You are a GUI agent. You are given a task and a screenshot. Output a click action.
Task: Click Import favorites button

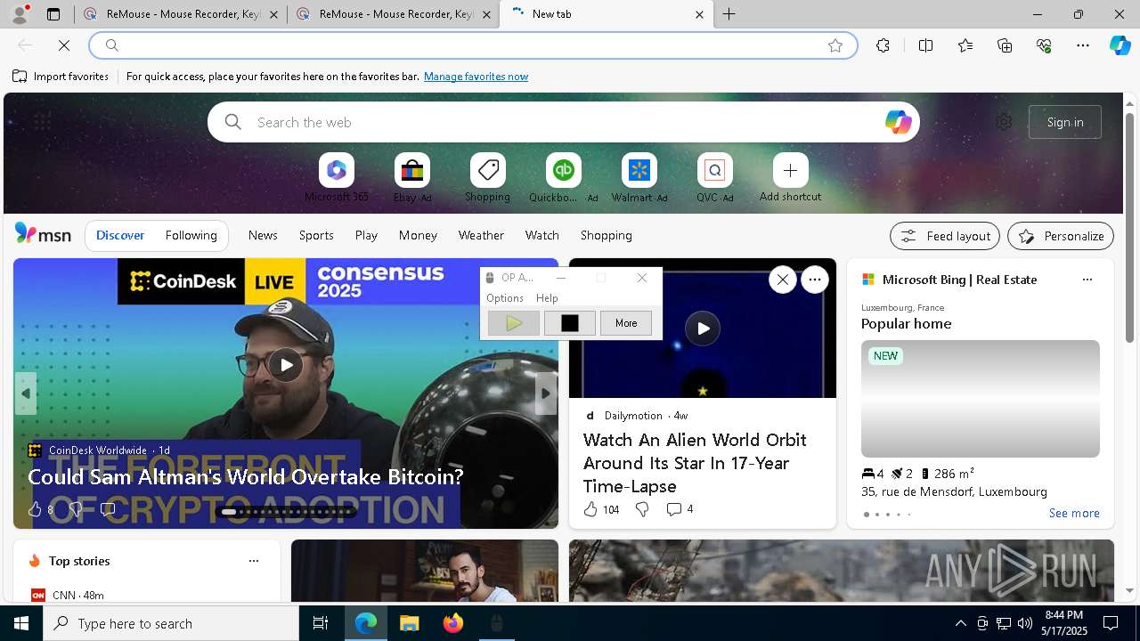pyautogui.click(x=61, y=77)
